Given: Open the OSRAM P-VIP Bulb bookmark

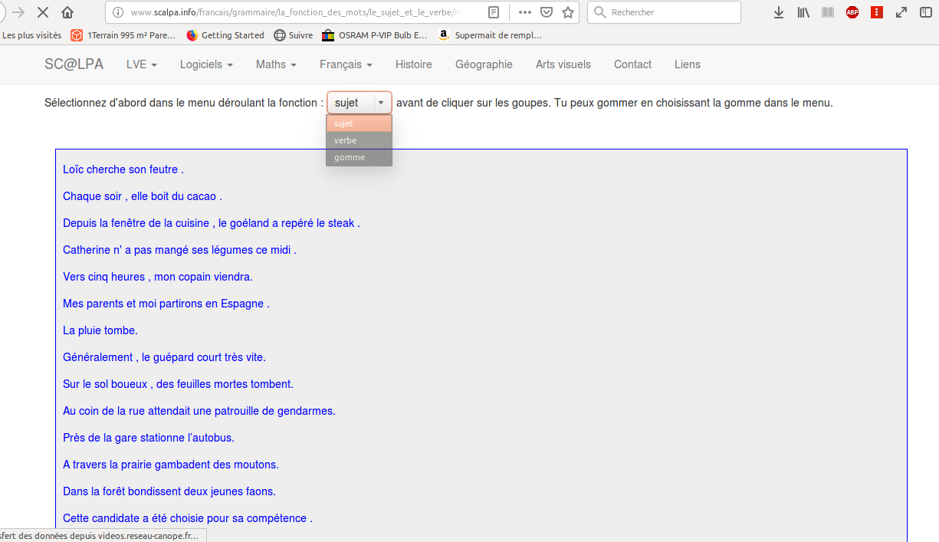Looking at the screenshot, I should (x=375, y=35).
